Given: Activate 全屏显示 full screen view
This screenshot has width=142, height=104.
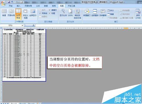Looking at the screenshot, I should pos(33,13).
